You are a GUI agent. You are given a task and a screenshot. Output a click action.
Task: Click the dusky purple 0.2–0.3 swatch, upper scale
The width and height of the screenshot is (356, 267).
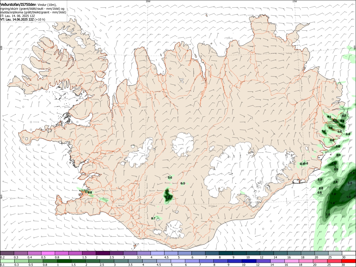point(7,253)
